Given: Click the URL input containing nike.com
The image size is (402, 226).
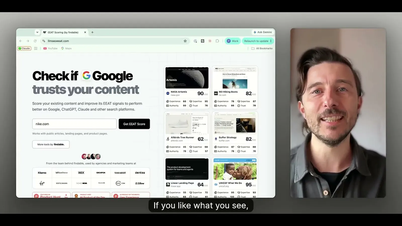Looking at the screenshot, I should coord(74,124).
